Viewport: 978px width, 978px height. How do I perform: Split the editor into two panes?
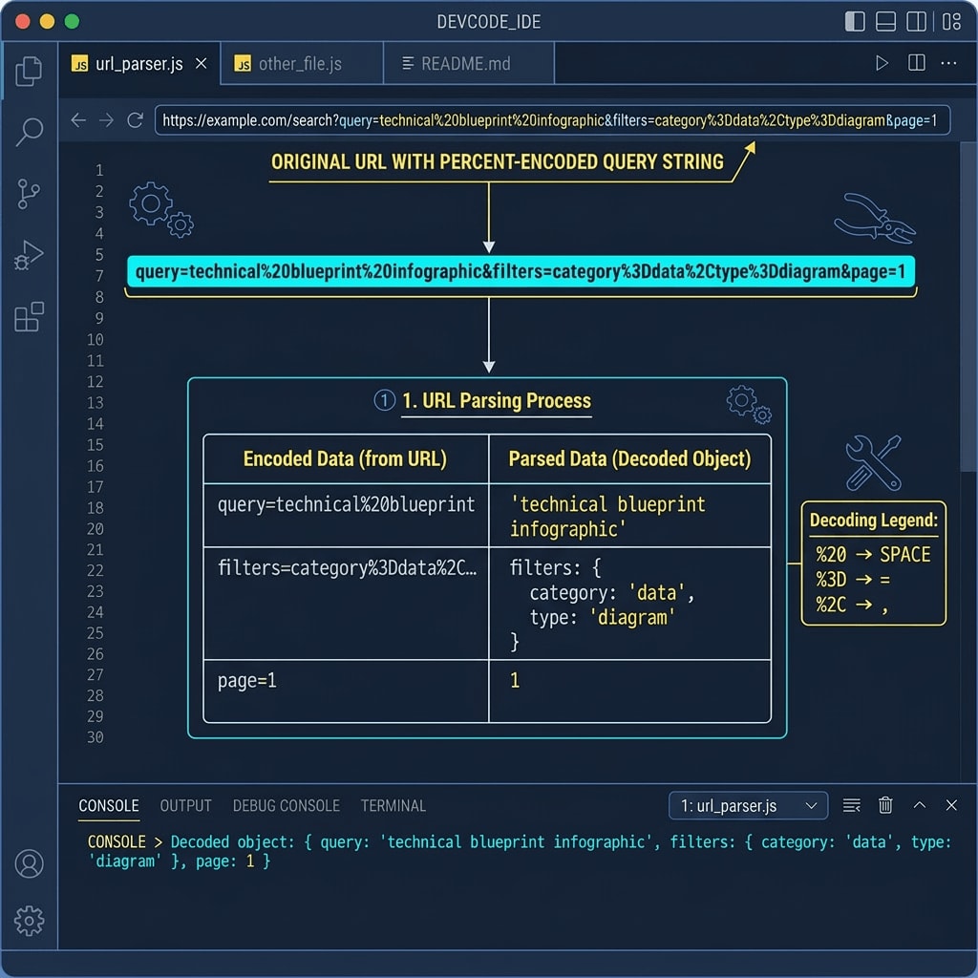click(916, 63)
